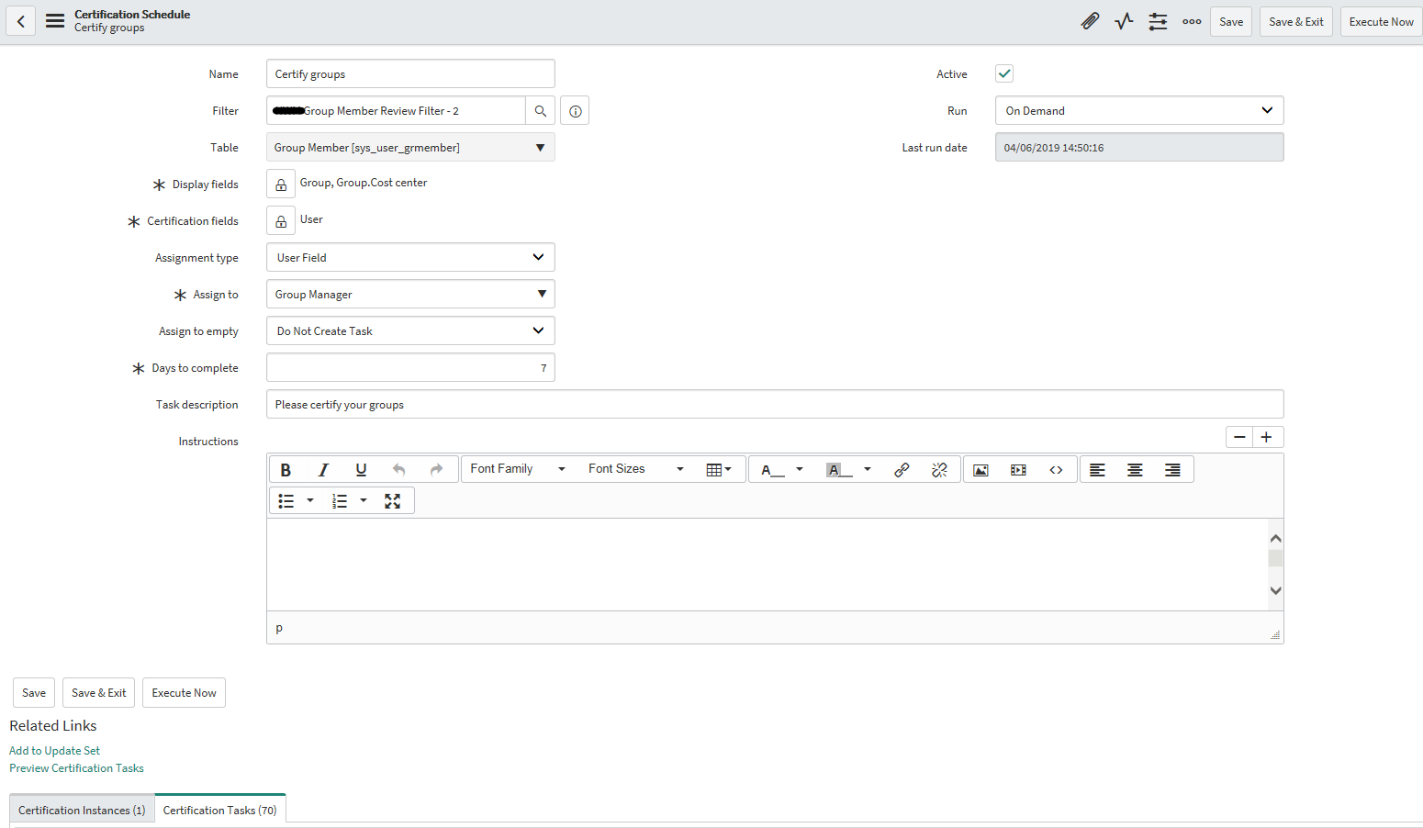1423x828 pixels.
Task: View HTML source code in the Instructions editor
Action: (1055, 469)
